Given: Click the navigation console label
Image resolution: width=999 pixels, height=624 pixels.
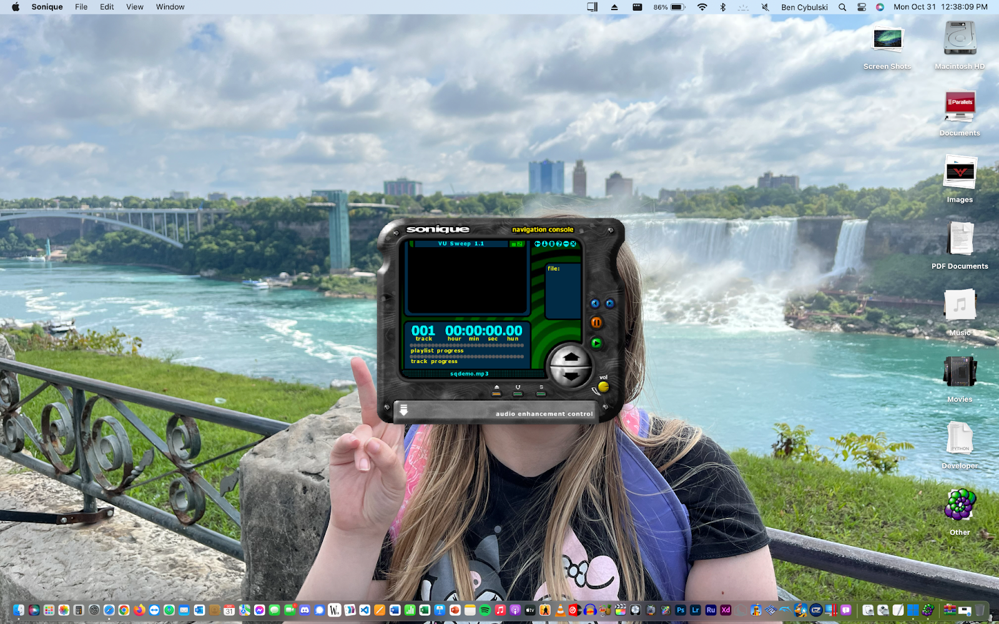Looking at the screenshot, I should click(x=543, y=230).
